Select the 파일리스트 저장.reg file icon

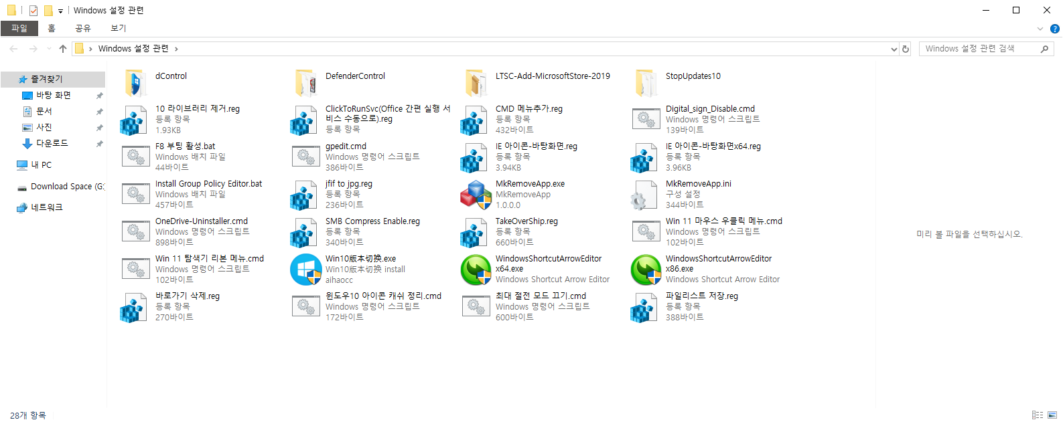pos(644,308)
